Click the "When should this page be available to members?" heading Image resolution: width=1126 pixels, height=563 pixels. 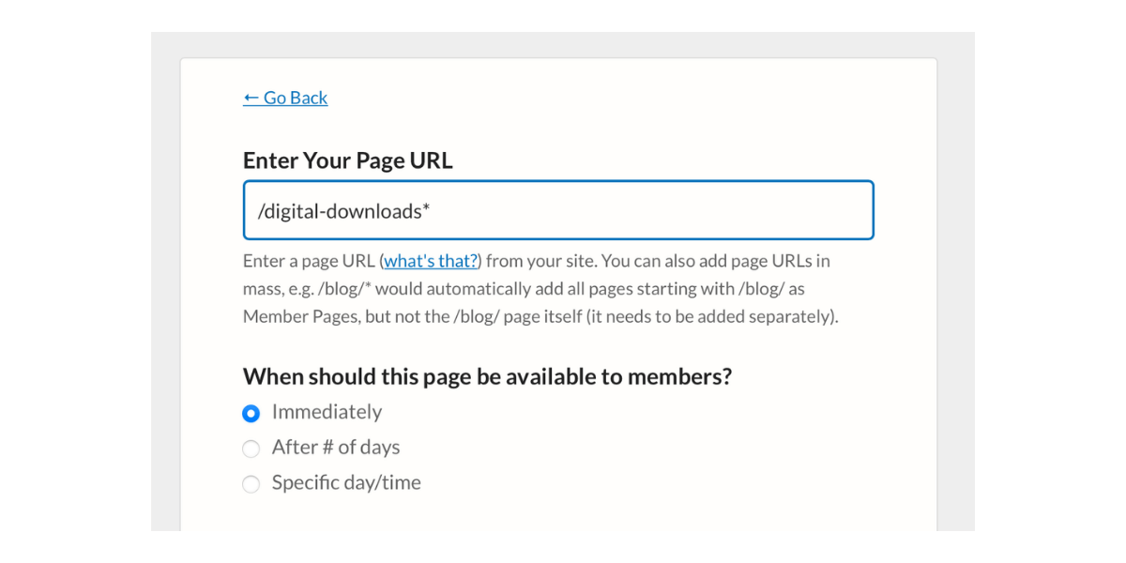(487, 376)
